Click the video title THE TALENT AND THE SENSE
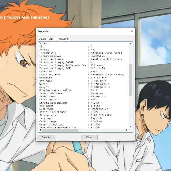 click(x=25, y=18)
